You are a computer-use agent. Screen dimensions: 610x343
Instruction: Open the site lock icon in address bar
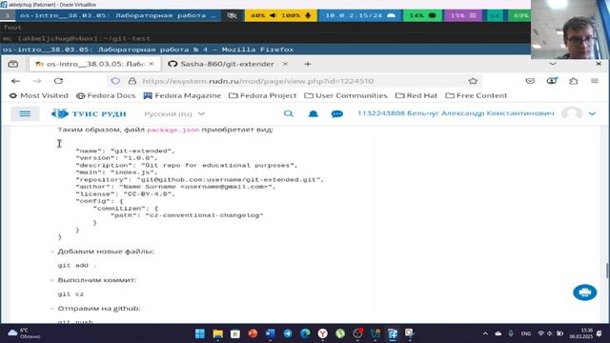(x=132, y=81)
